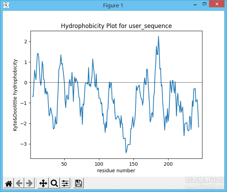The width and height of the screenshot is (227, 192).
Task: Go forward to the next view
Action: pos(29,183)
